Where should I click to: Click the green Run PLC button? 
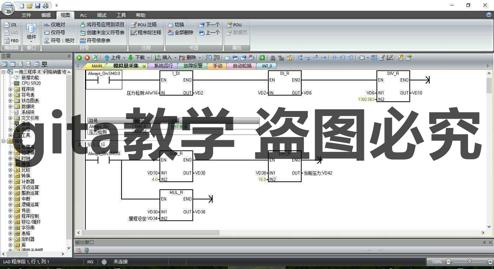click(x=79, y=58)
